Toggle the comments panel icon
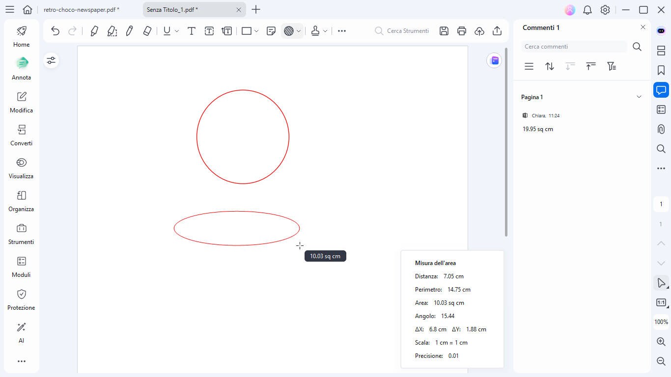Screen dimensions: 671x377 [x=661, y=90]
